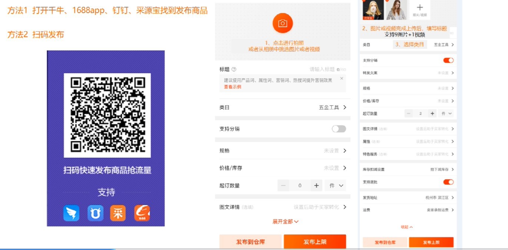The height and width of the screenshot is (250, 508).
Task: Click 发布到仓库 button in middle panel
Action: point(250,242)
